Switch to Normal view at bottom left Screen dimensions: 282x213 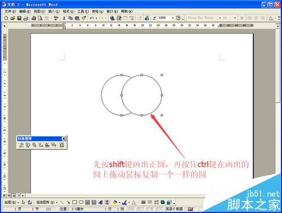pyautogui.click(x=5, y=196)
